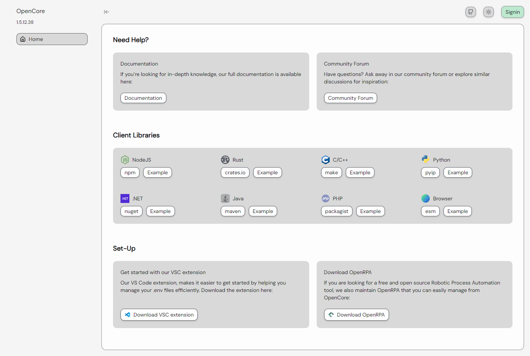
Task: Click the Java label text
Action: [238, 198]
